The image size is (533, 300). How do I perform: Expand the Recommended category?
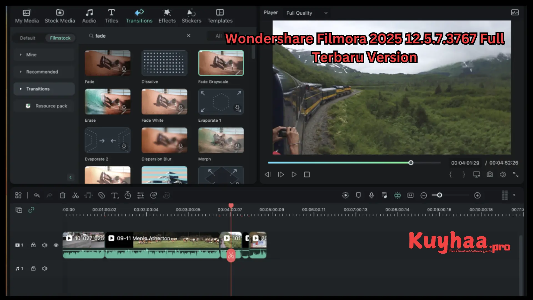44,72
